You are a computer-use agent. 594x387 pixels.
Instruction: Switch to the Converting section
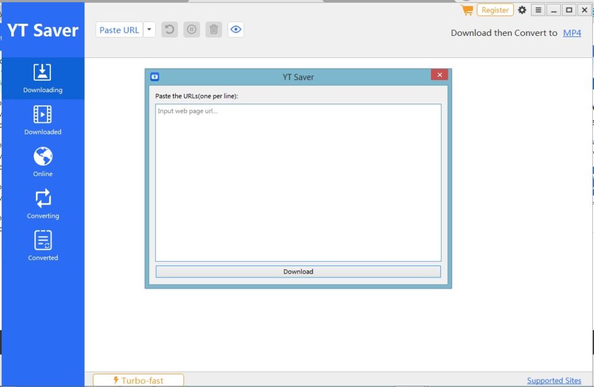click(x=43, y=205)
